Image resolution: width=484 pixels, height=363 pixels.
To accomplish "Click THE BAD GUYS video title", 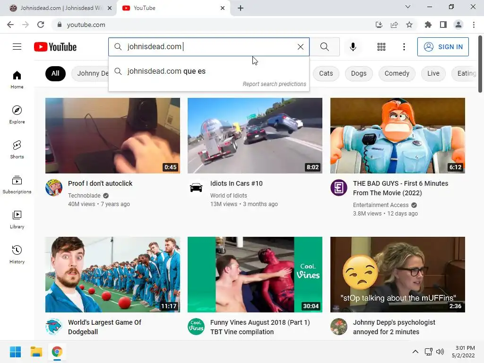I will pos(400,188).
